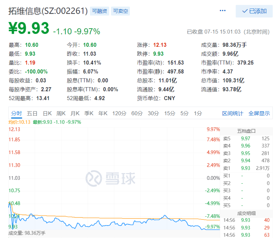Click the 可融资 tag
The image size is (276, 238).
point(100,11)
